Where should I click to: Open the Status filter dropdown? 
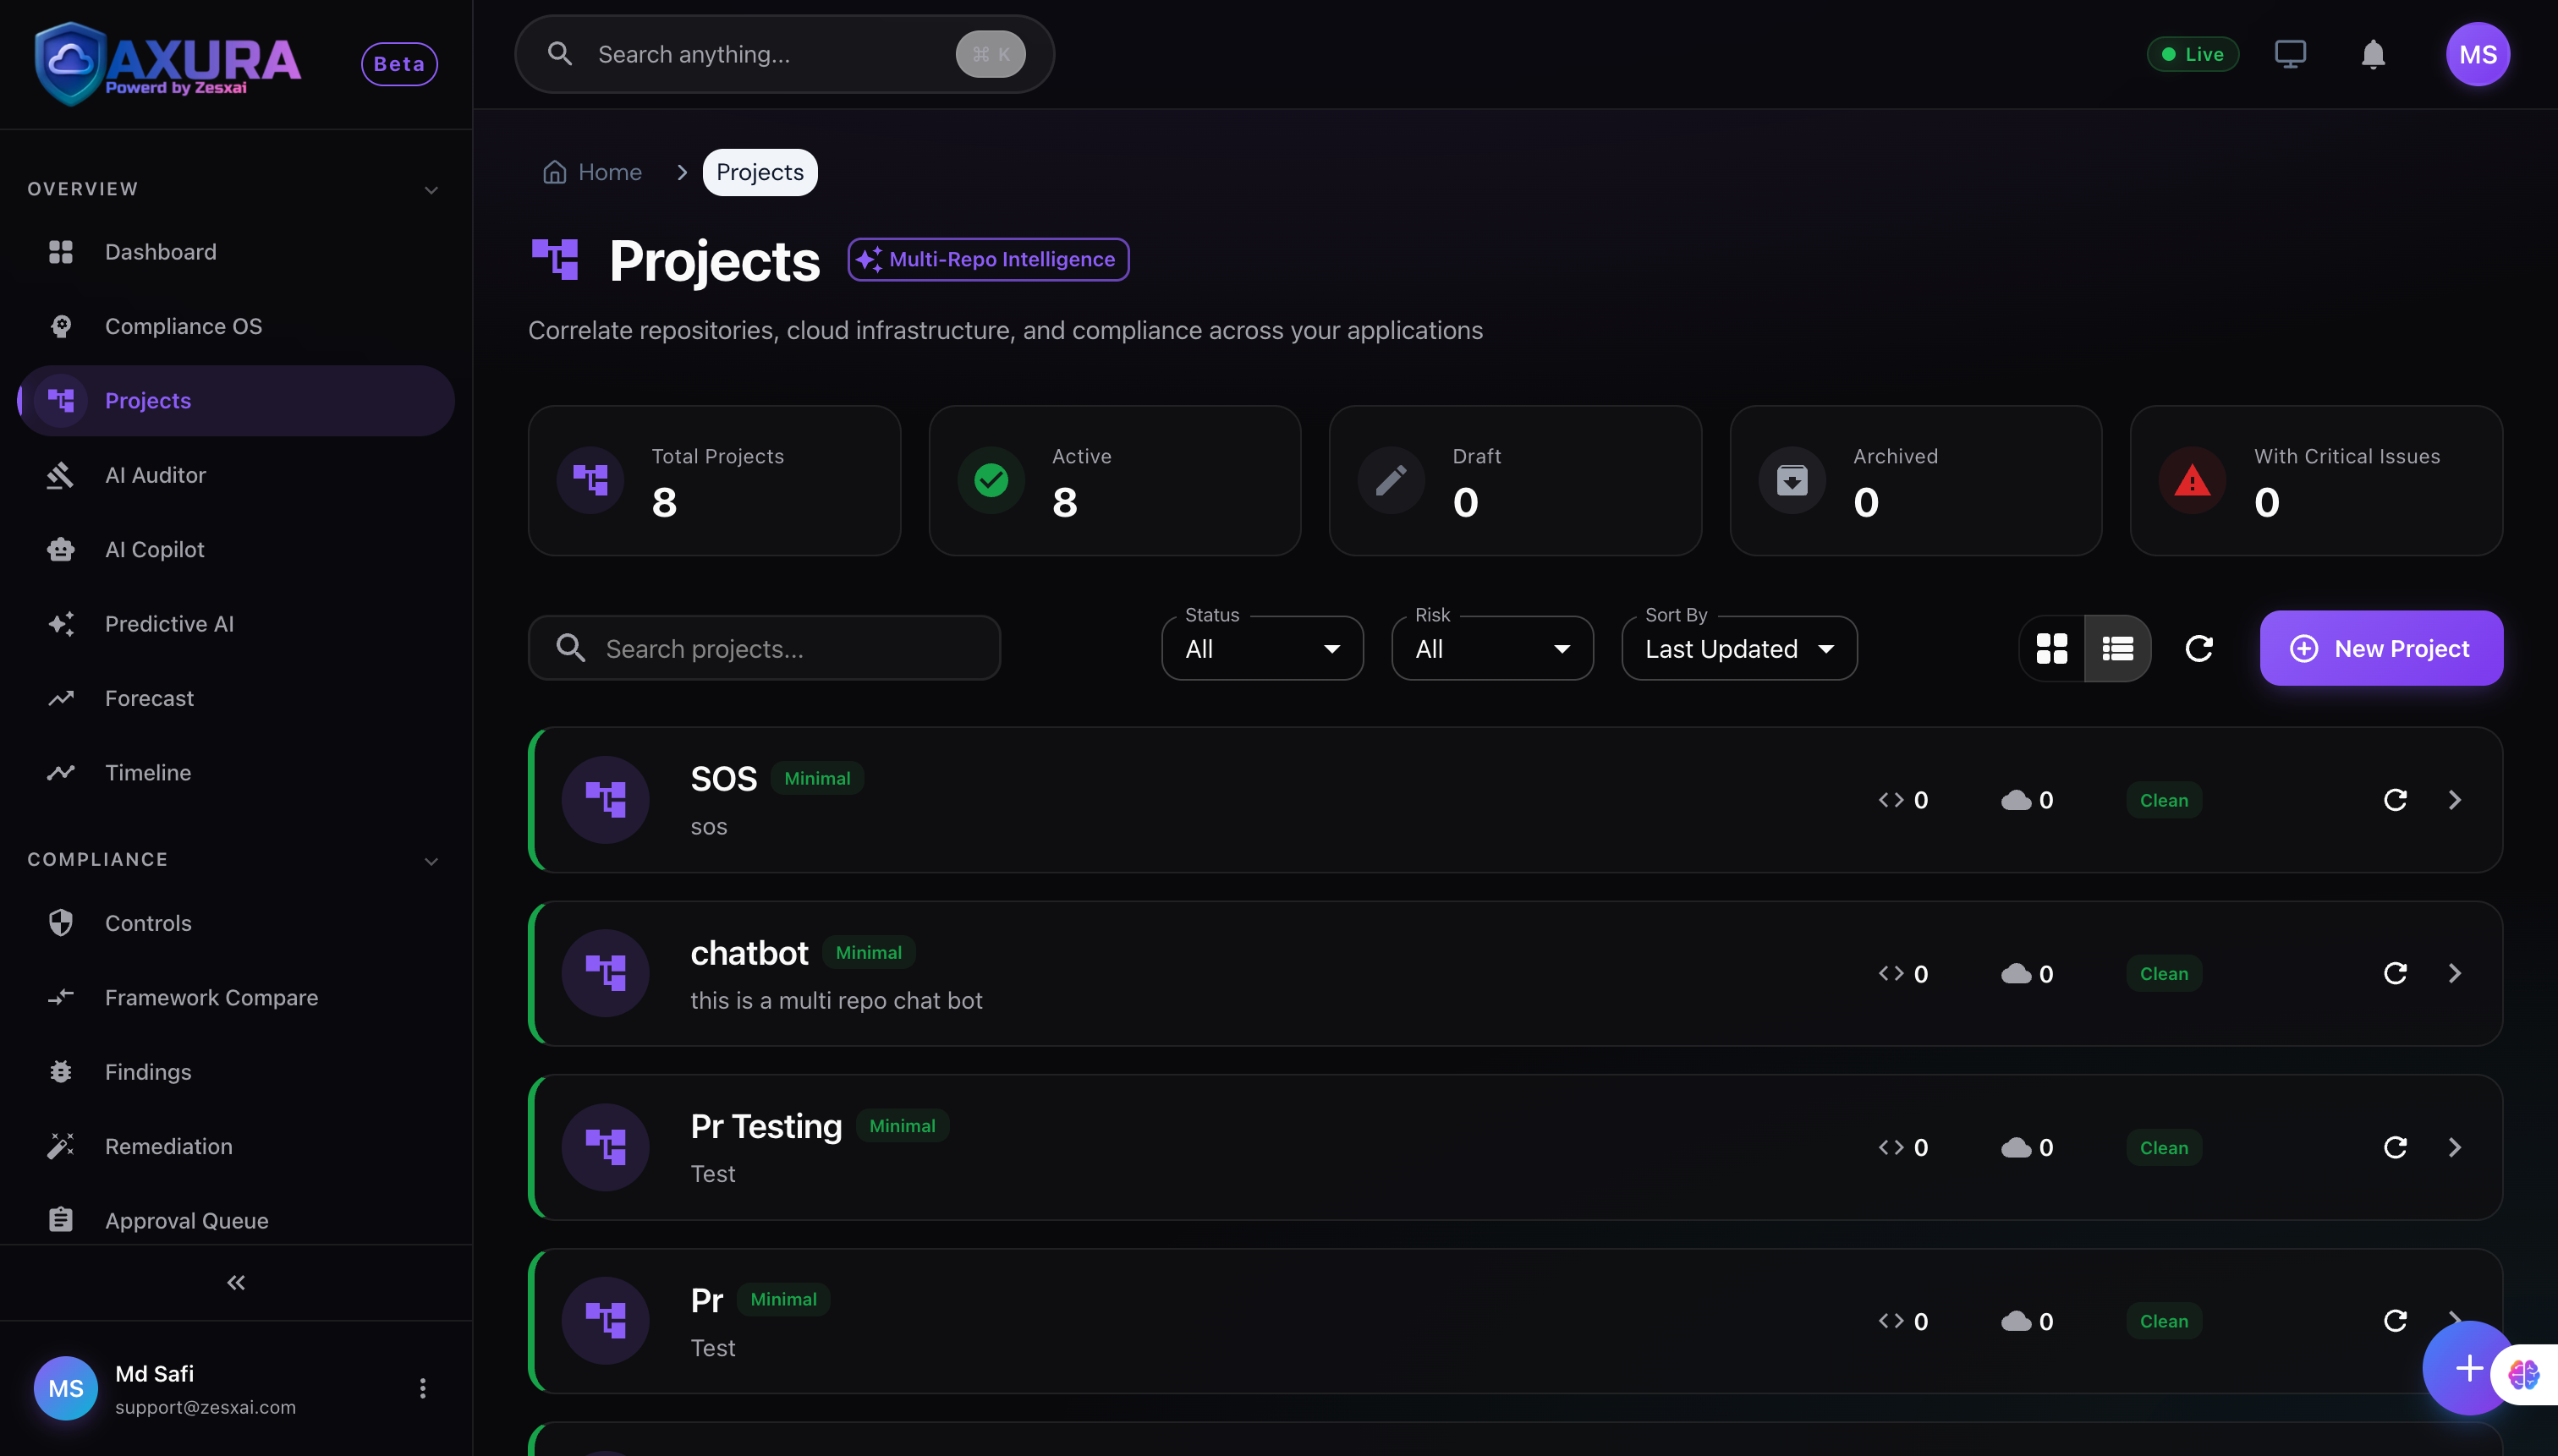coord(1261,648)
